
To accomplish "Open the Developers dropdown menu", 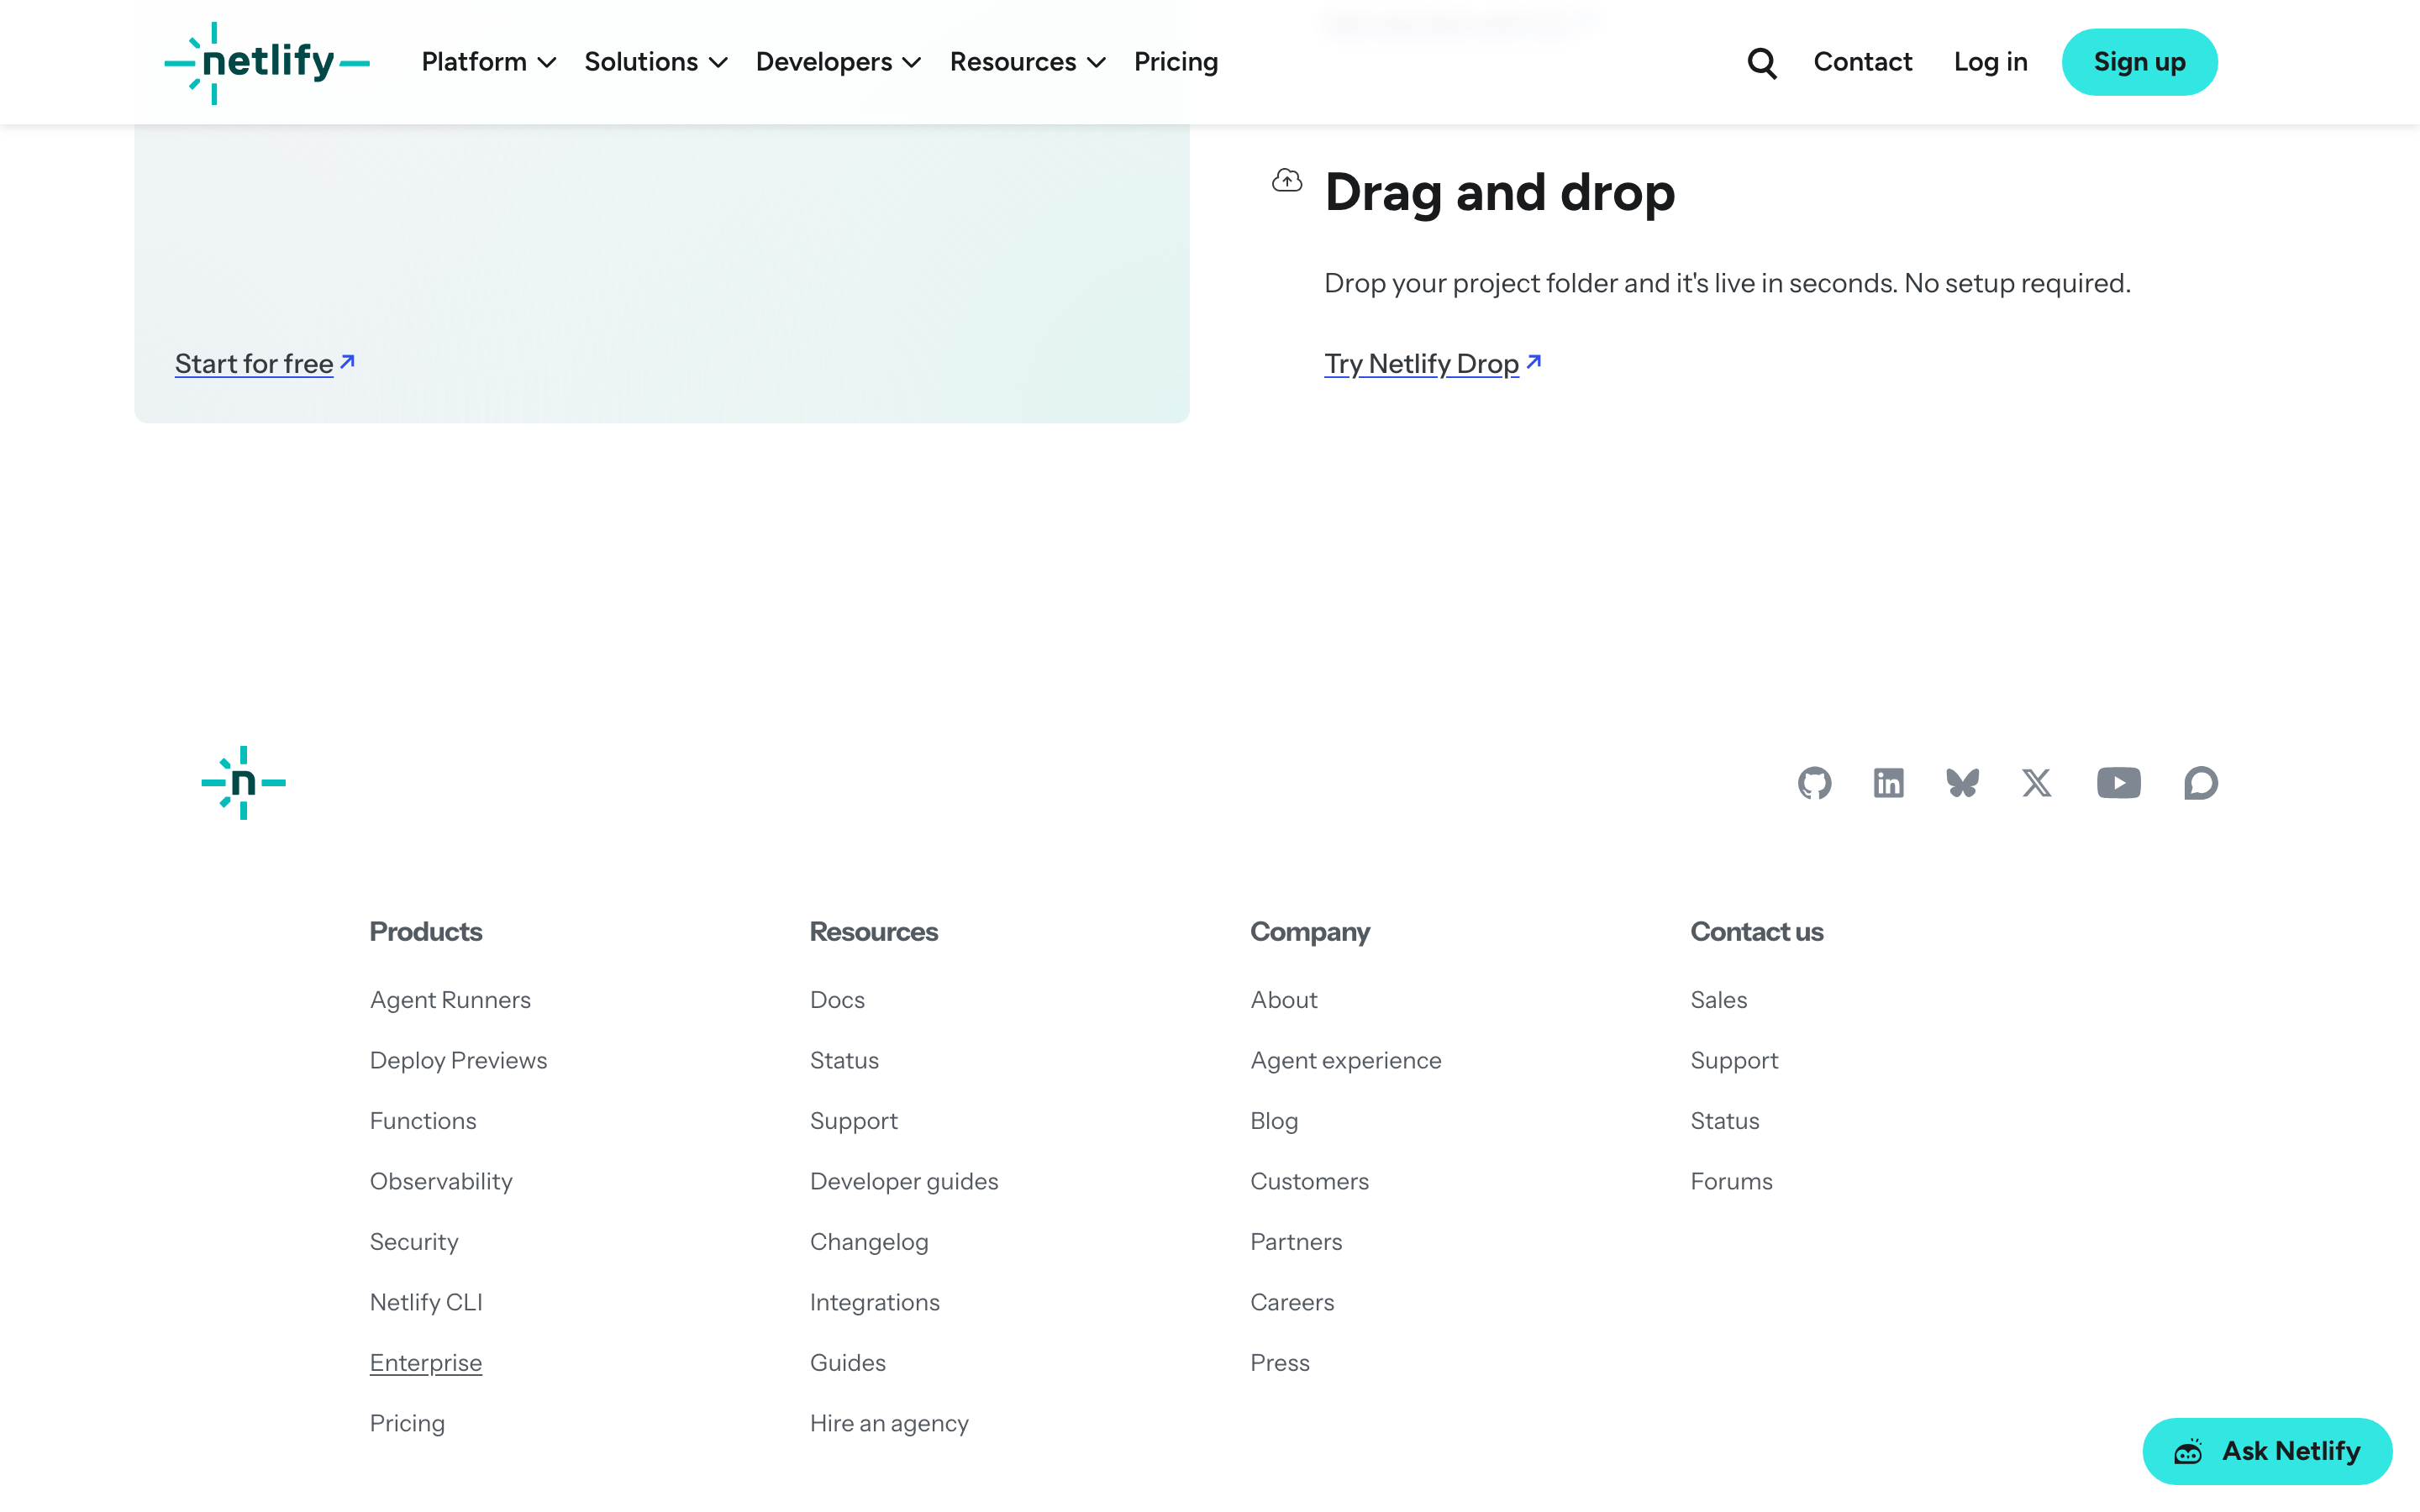I will point(838,62).
